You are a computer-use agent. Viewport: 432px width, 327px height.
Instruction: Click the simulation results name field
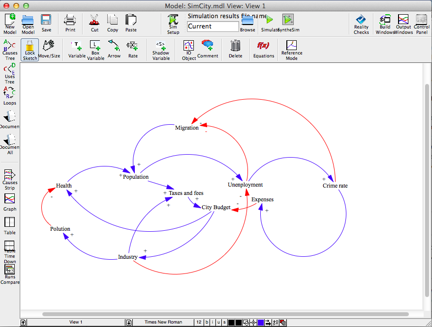click(213, 27)
